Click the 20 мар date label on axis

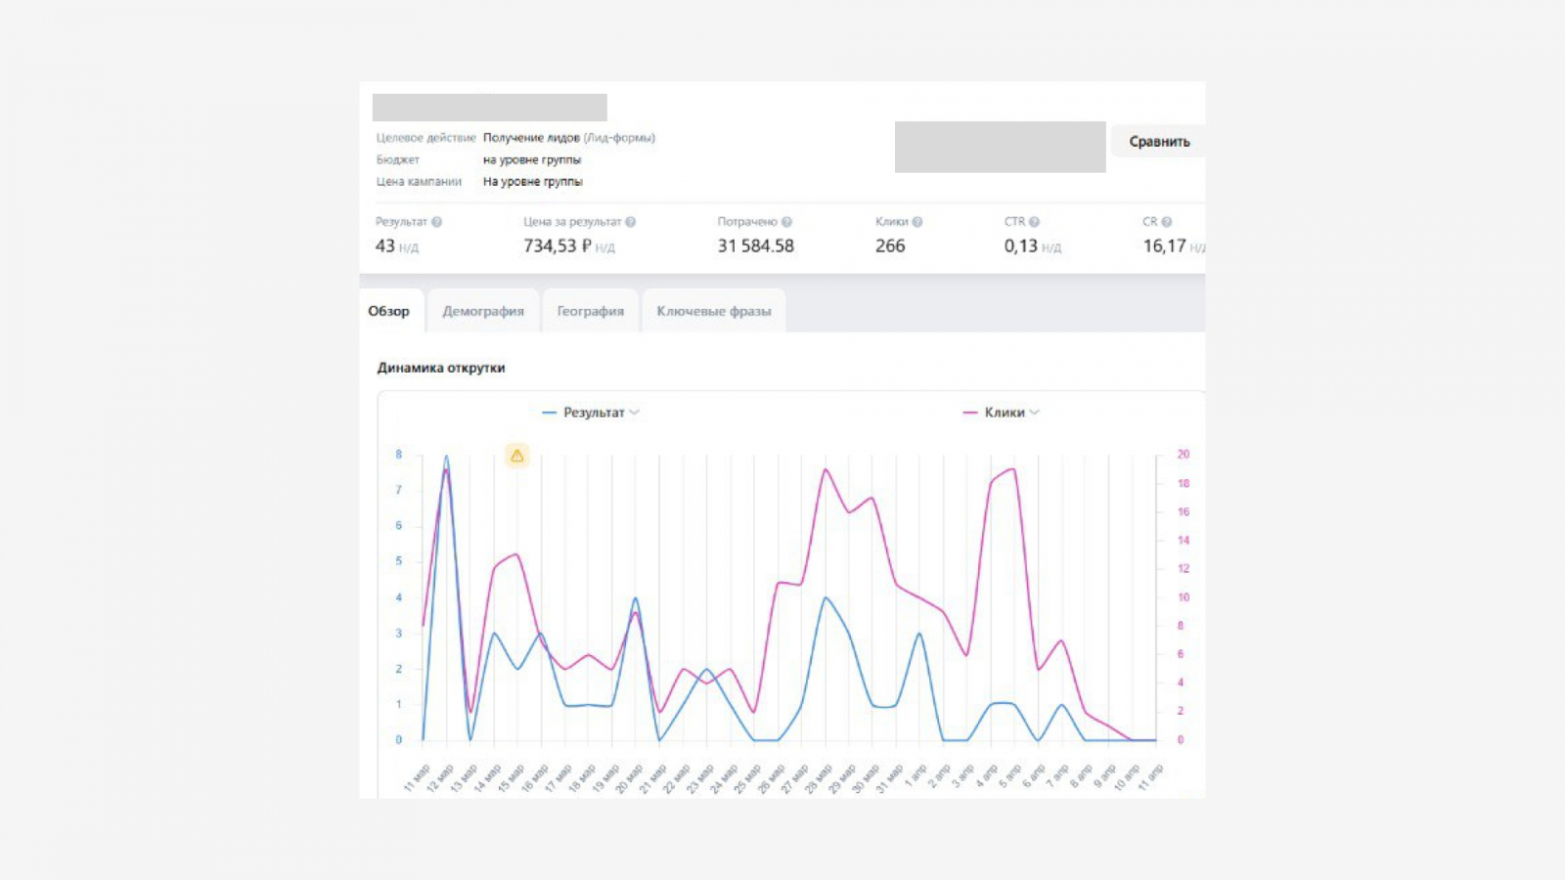tap(629, 778)
